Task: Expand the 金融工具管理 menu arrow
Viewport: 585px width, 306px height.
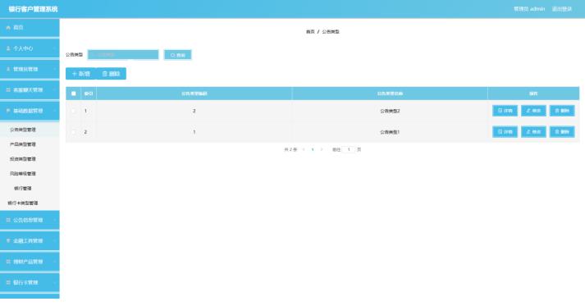Action: pyautogui.click(x=54, y=241)
